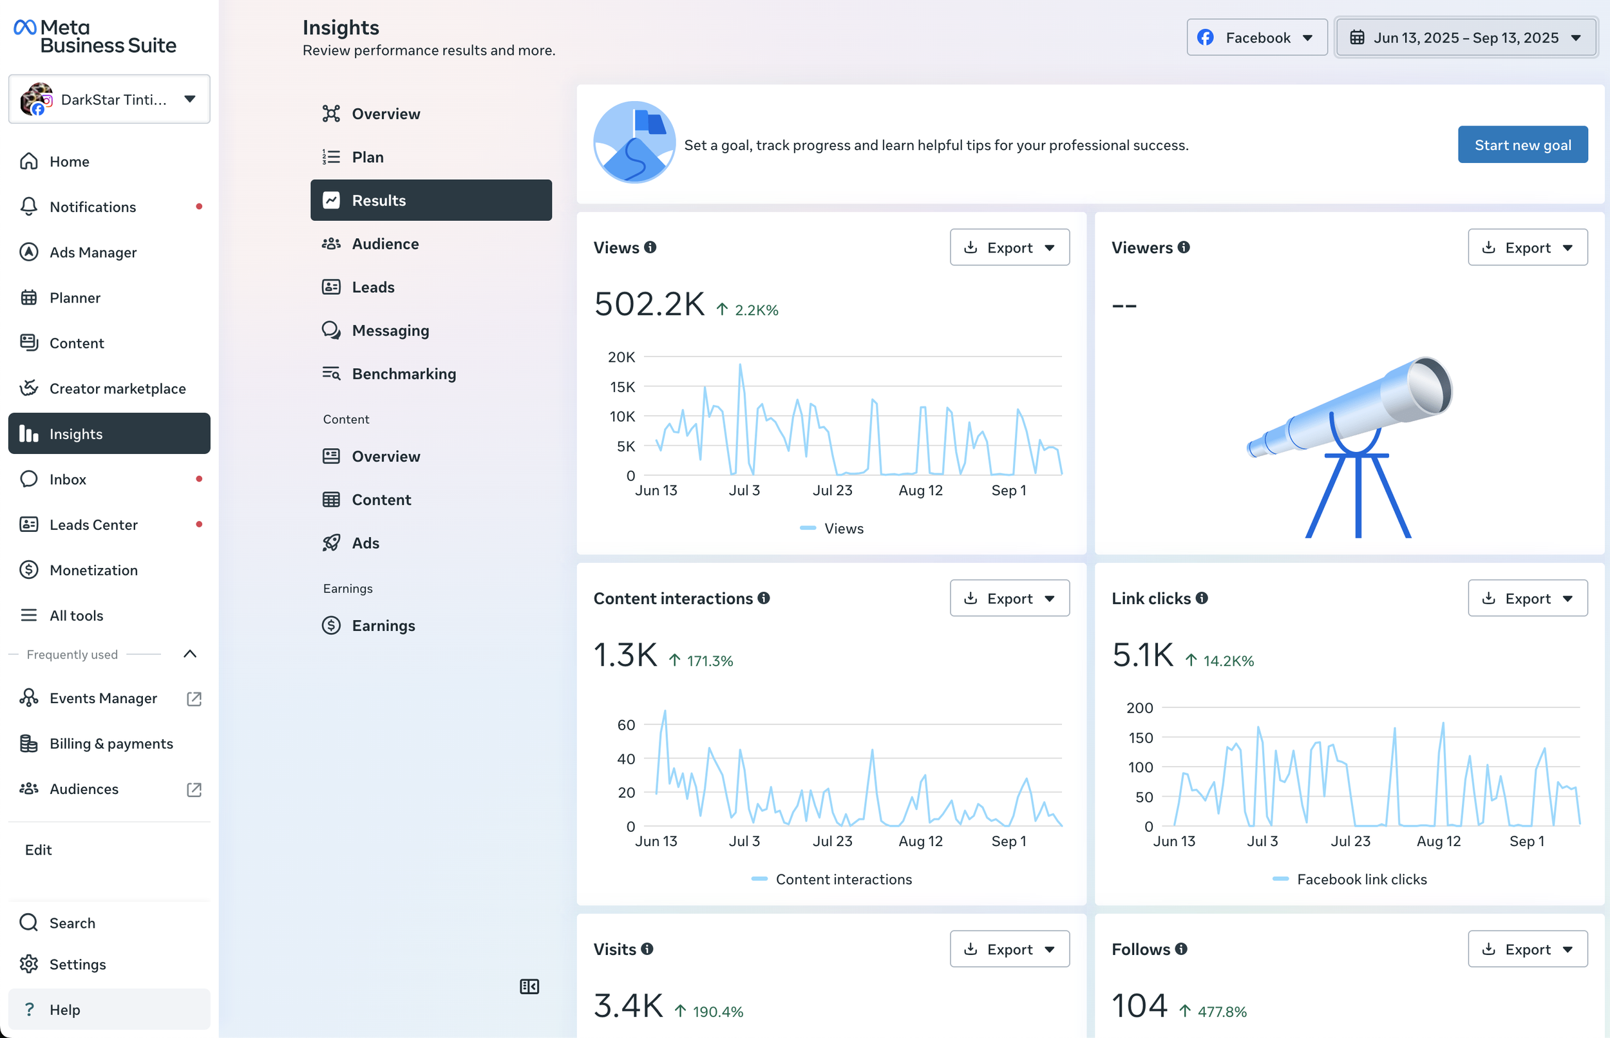Open Events Manager external link icon
This screenshot has height=1038, width=1610.
coord(194,698)
